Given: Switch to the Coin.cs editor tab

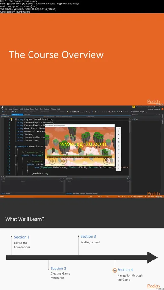Looking at the screenshot, I should pyautogui.click(x=4, y=115).
